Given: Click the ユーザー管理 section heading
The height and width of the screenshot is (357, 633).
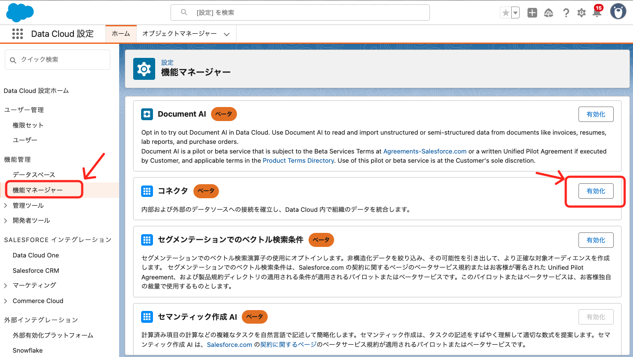Looking at the screenshot, I should [24, 110].
